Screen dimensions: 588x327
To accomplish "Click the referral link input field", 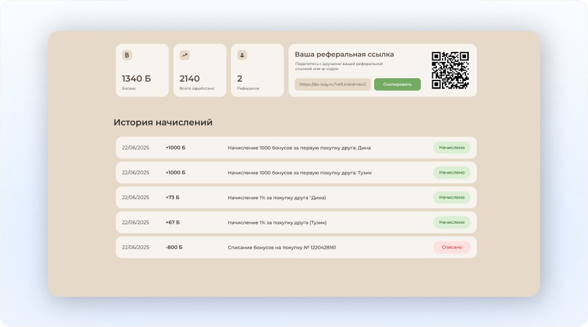I will [332, 84].
